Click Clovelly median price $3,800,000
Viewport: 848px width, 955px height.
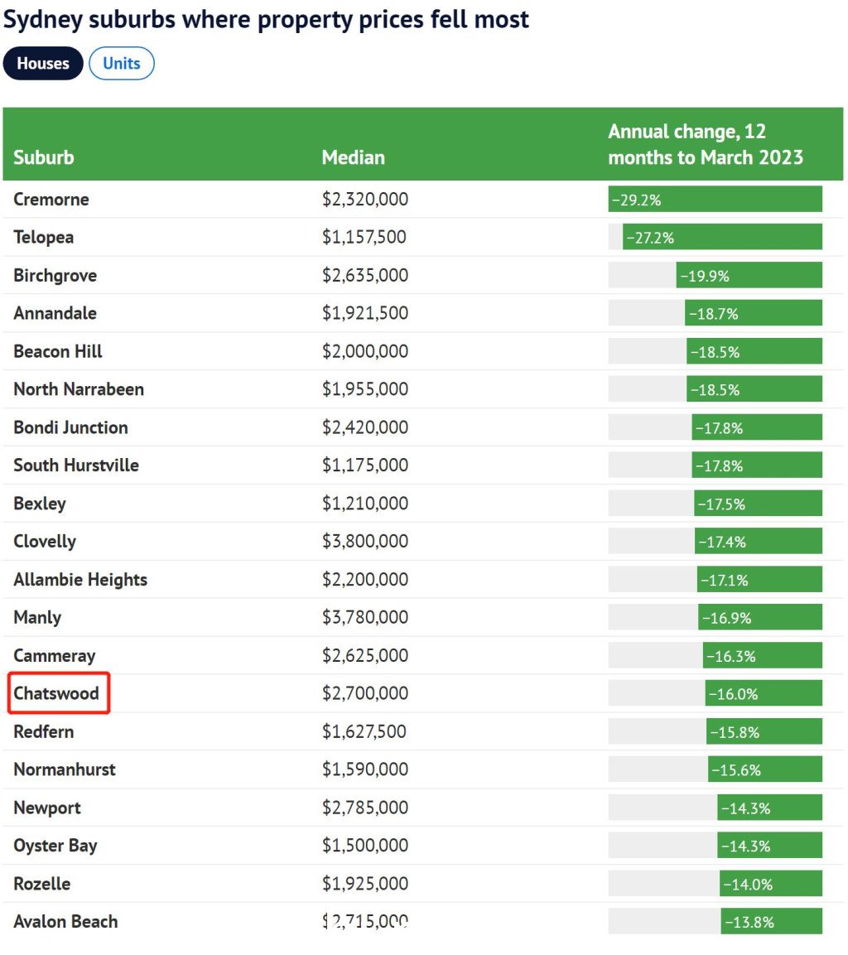tap(365, 541)
